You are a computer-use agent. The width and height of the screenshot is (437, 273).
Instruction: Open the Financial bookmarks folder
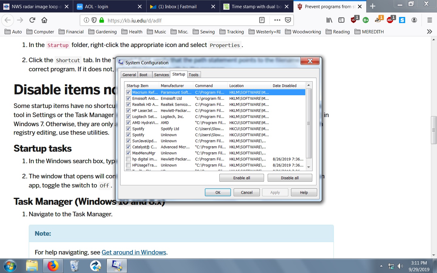(71, 32)
